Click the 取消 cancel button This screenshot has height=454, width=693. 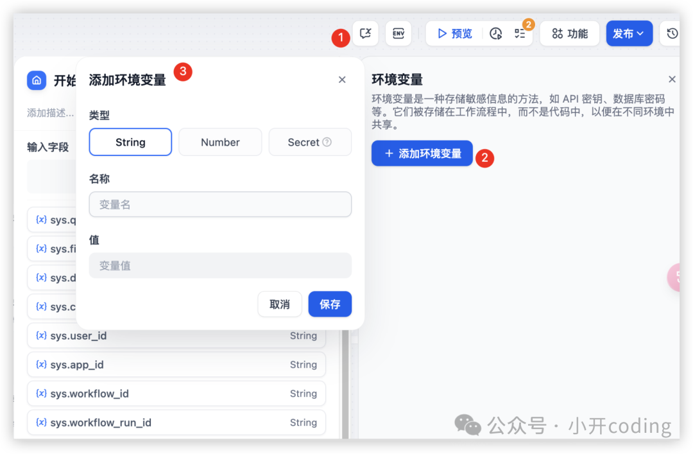[x=280, y=304]
